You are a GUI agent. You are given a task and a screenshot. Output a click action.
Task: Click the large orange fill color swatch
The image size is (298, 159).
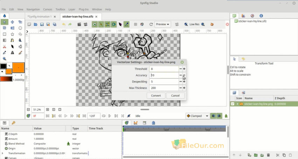(x=18, y=68)
